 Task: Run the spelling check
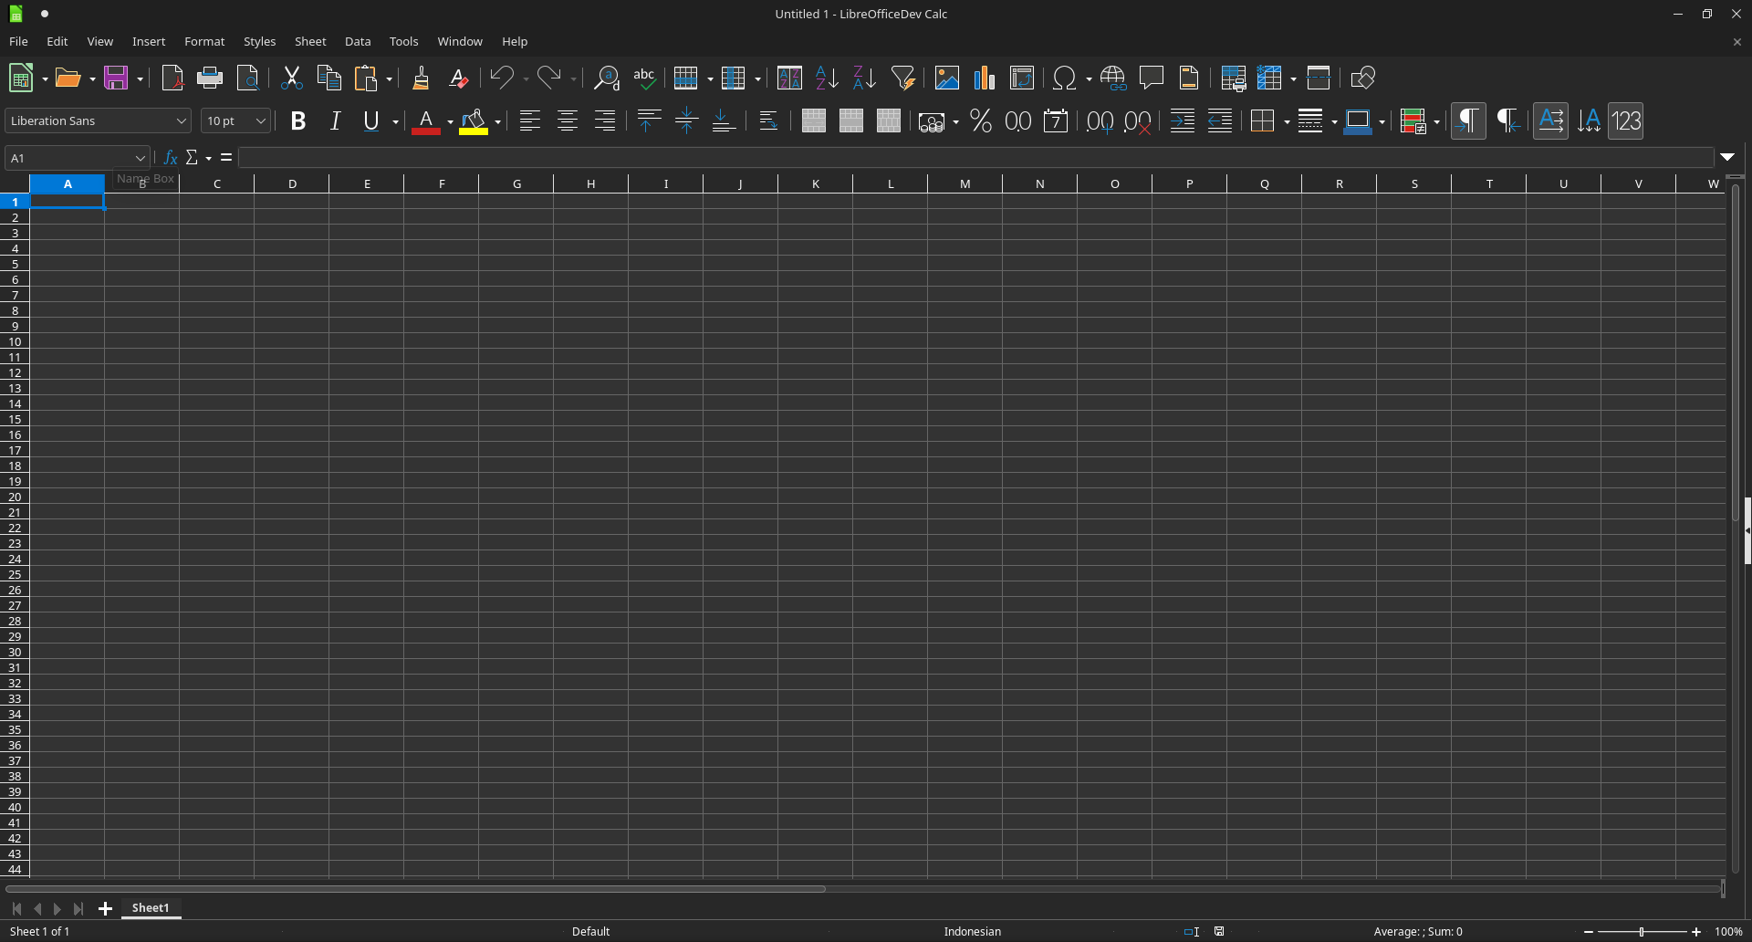point(645,78)
